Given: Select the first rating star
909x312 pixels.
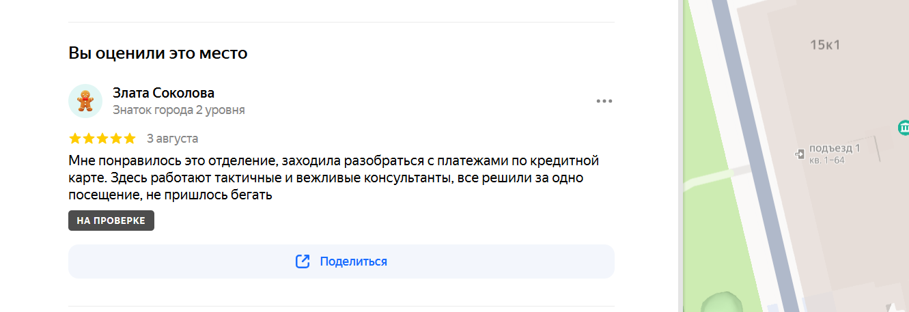Looking at the screenshot, I should [x=75, y=139].
